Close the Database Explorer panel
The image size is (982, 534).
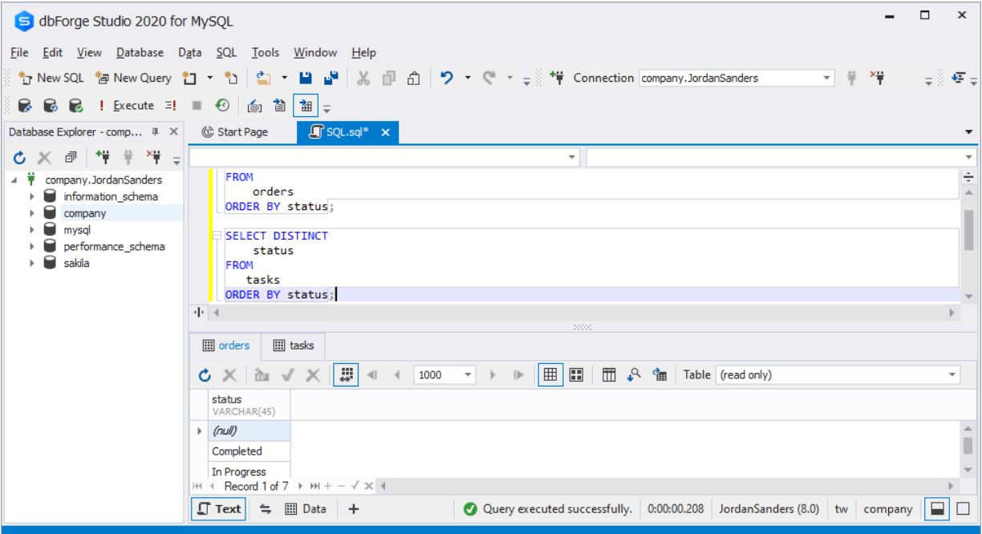[173, 131]
